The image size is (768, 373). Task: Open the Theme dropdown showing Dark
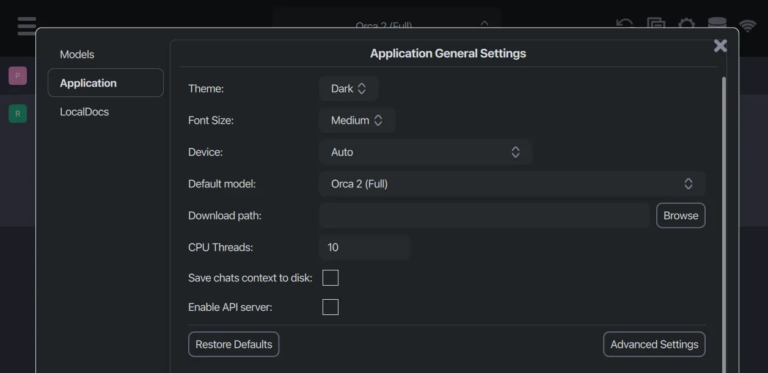349,89
